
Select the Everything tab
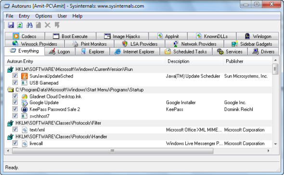click(x=24, y=51)
